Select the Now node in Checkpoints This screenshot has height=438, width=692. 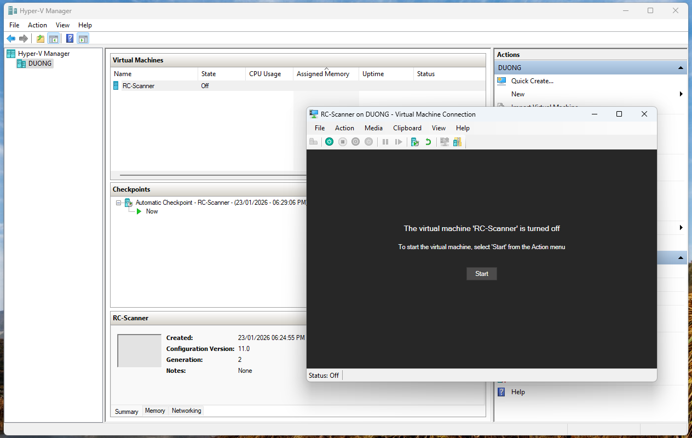click(152, 211)
